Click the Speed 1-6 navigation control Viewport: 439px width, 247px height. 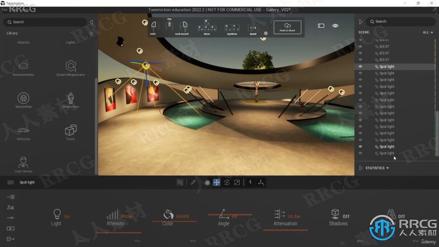253,29
